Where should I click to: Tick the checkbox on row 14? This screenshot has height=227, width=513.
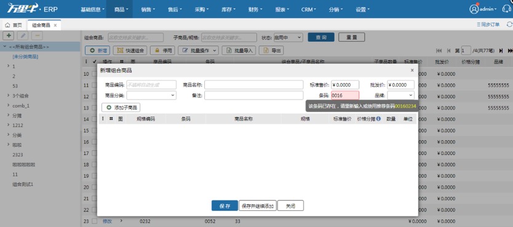[x=95, y=119]
